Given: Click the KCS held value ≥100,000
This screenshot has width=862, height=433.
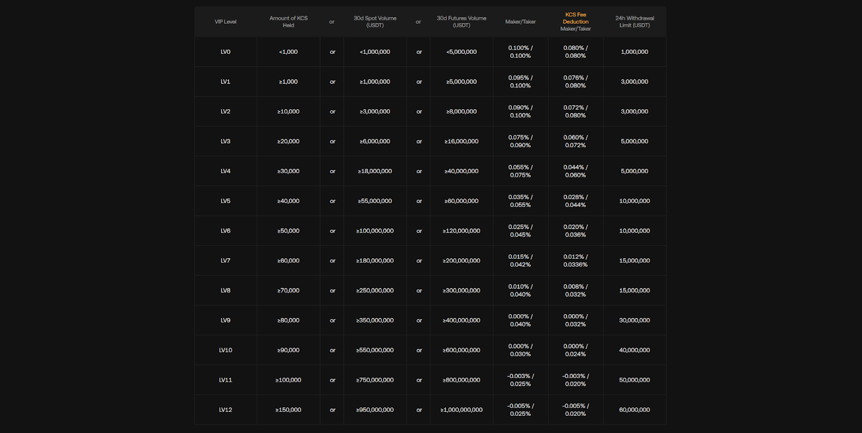Looking at the screenshot, I should point(288,380).
